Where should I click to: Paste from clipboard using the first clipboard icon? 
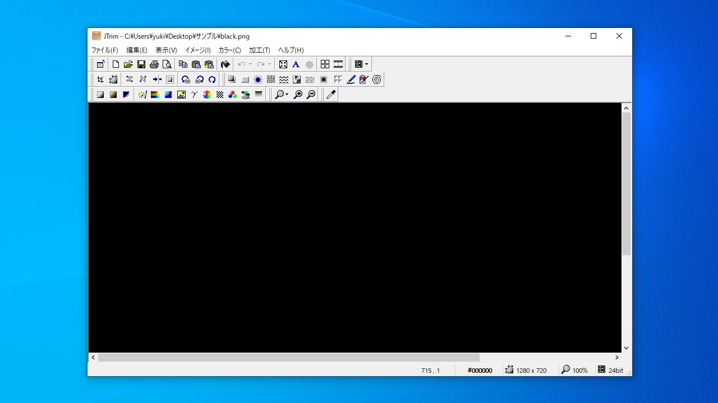(x=196, y=64)
